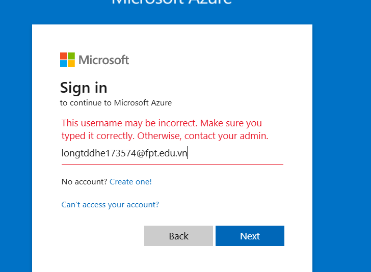Click the Microsoft Azure page header title
This screenshot has height=272, width=371.
[172, 2]
